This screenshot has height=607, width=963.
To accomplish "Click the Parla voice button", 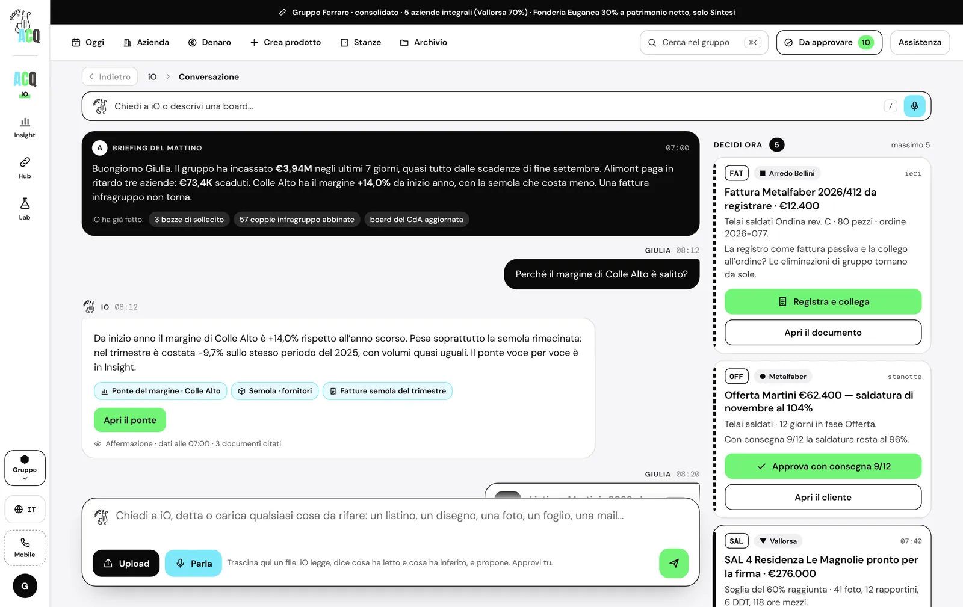I will [x=193, y=563].
